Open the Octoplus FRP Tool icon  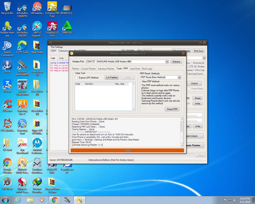pyautogui.click(x=52, y=9)
